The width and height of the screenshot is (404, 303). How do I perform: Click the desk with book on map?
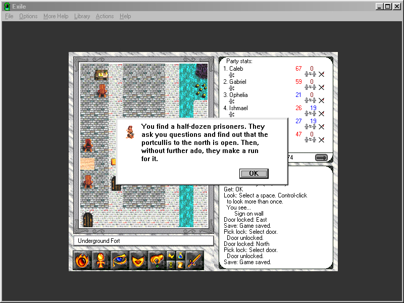(102, 74)
